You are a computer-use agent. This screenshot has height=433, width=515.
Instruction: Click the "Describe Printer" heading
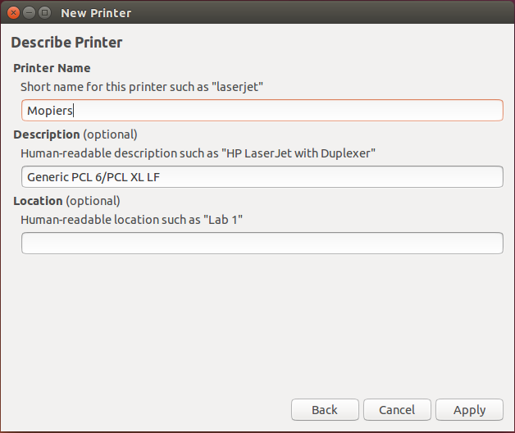click(x=66, y=43)
